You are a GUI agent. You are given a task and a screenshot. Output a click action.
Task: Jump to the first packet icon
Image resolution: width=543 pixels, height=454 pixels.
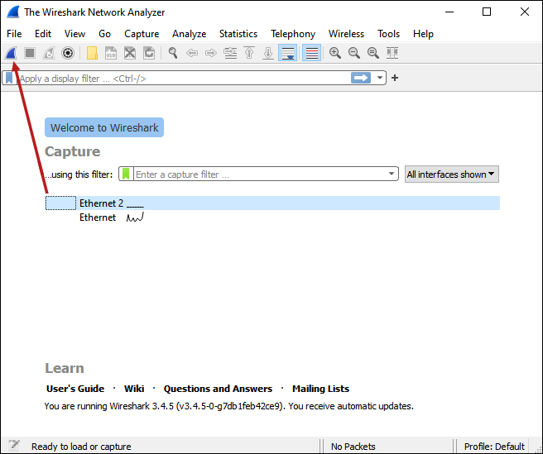pos(249,53)
